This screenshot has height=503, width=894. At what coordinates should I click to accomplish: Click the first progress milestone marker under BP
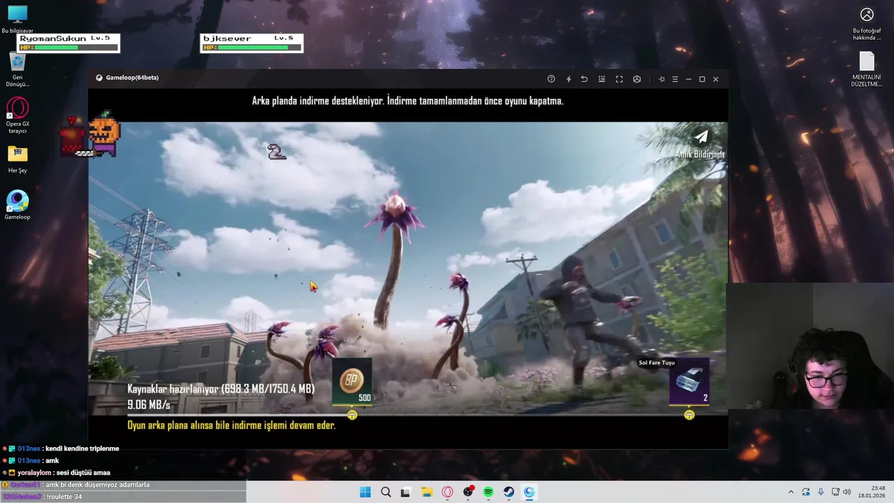tap(352, 415)
